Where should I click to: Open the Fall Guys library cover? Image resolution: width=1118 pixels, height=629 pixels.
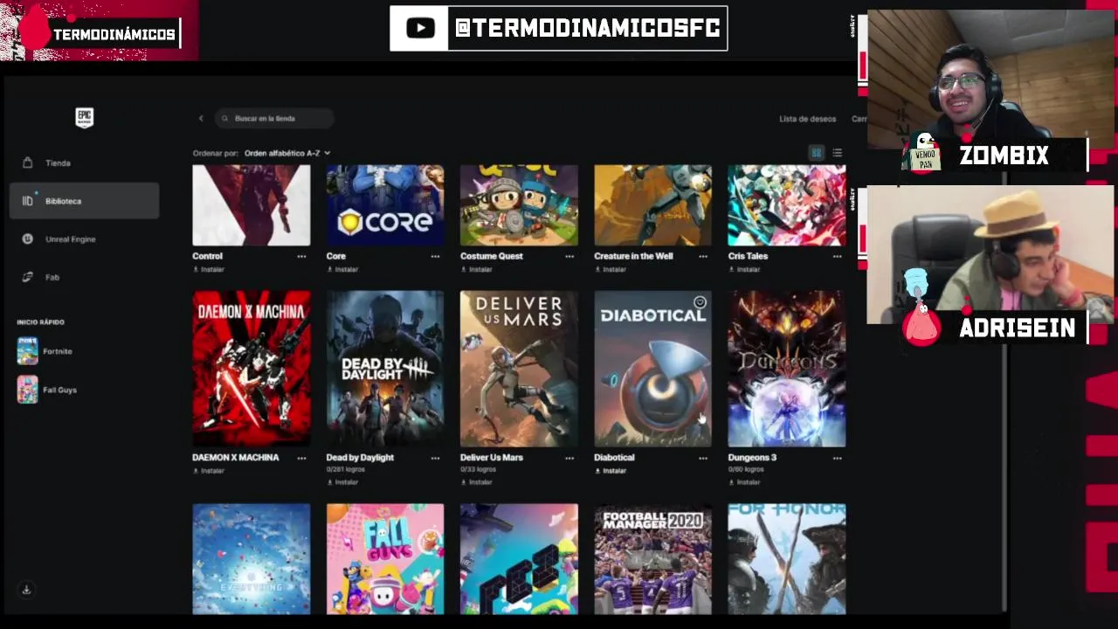(x=385, y=559)
